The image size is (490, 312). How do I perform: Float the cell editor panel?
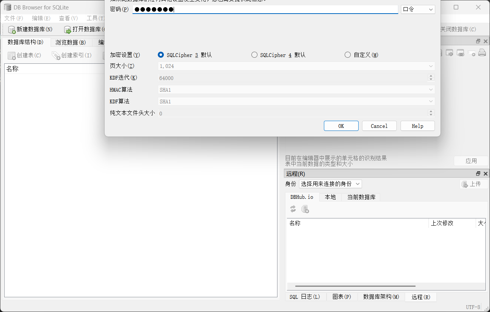(x=478, y=41)
